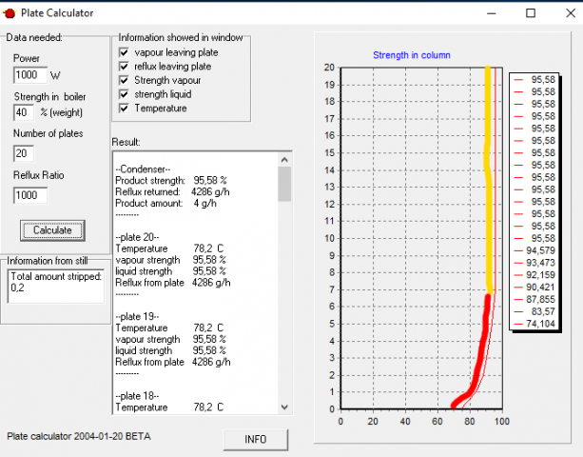This screenshot has height=457, width=583.
Task: Uncheck the 'Temperature' checkbox
Action: tap(124, 109)
